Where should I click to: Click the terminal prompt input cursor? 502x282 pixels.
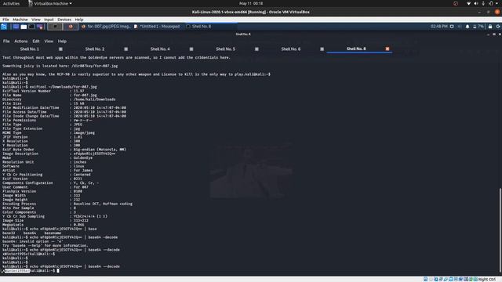coord(58,271)
